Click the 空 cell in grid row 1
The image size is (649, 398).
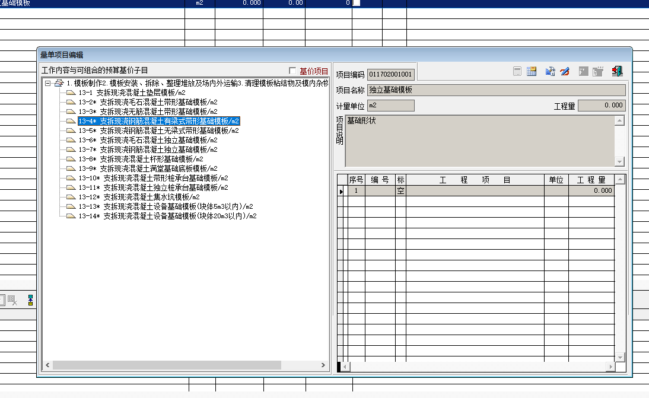[x=400, y=191]
